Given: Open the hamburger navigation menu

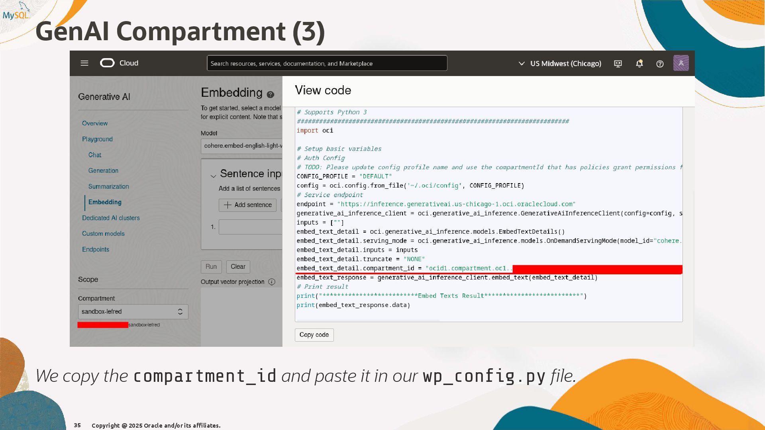Looking at the screenshot, I should 84,63.
